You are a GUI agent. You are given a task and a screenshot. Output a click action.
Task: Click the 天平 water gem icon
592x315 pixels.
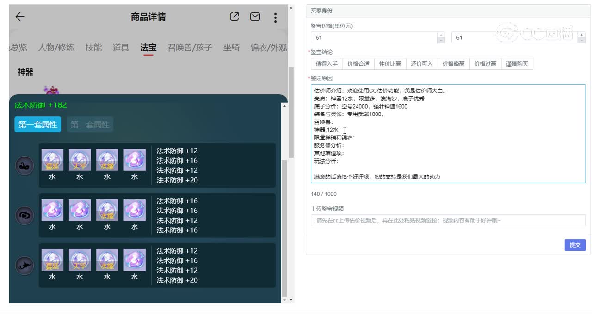point(80,159)
